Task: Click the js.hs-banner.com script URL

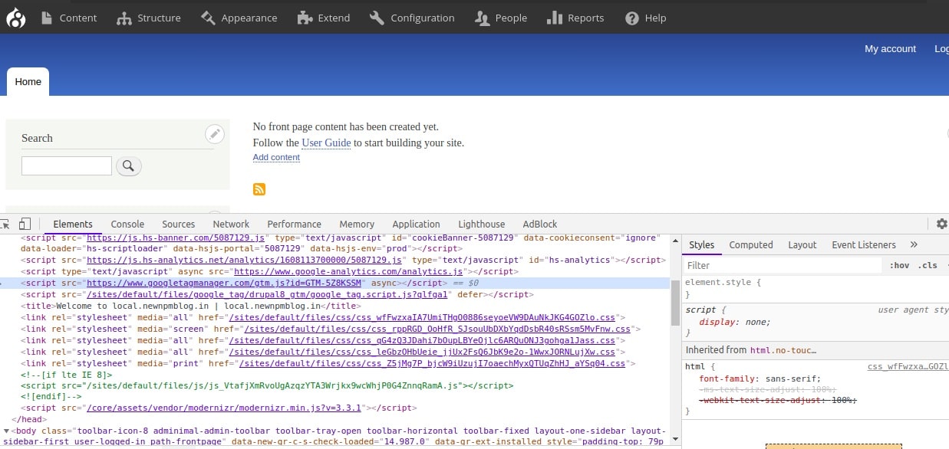Action: (x=176, y=238)
